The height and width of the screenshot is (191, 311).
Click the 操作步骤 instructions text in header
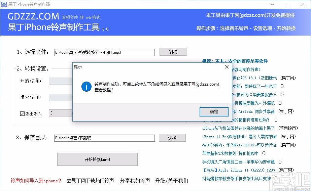tap(246, 28)
